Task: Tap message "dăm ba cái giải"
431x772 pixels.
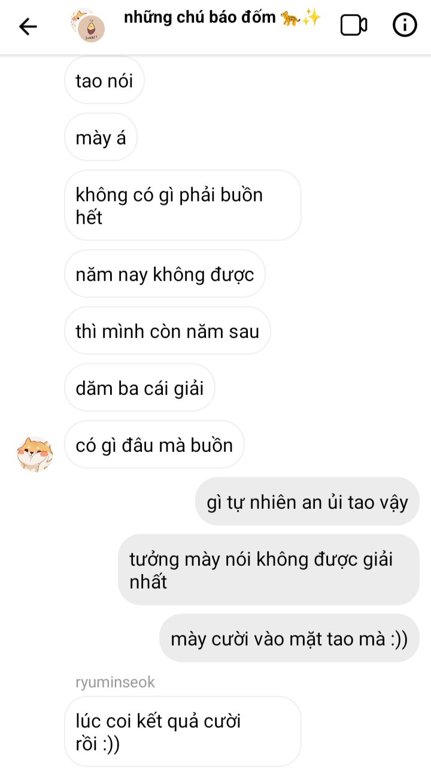Action: [x=139, y=388]
